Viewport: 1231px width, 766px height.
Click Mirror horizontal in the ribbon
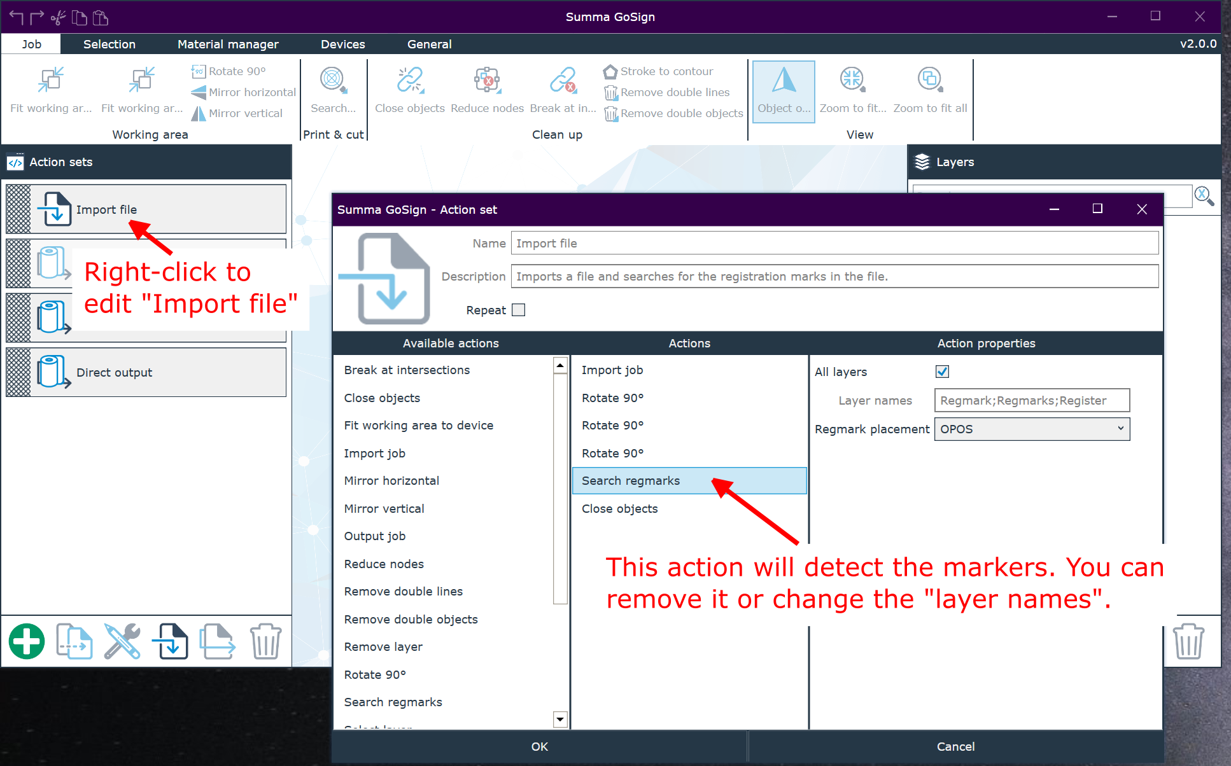pos(243,92)
